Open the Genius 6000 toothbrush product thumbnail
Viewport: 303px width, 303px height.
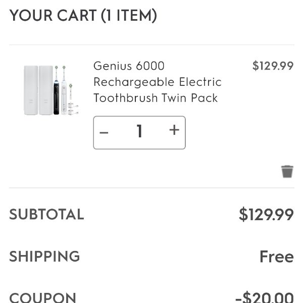[x=51, y=90]
